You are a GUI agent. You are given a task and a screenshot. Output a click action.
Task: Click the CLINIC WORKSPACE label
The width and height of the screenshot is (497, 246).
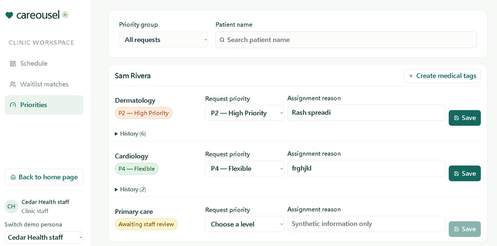[x=41, y=43]
